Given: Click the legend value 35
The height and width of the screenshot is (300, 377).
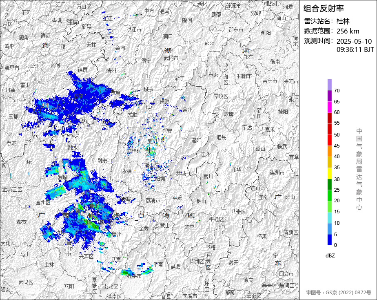Looking at the screenshot, I should tap(337, 168).
